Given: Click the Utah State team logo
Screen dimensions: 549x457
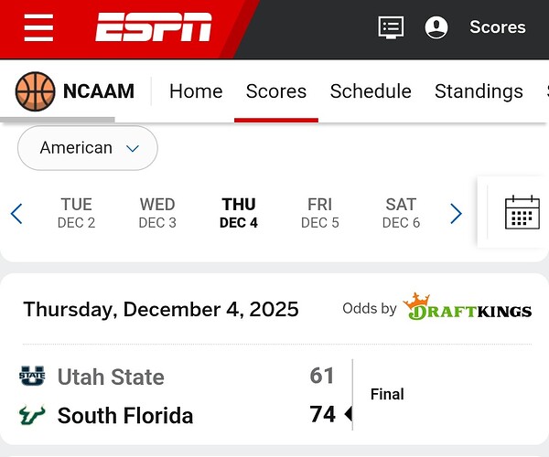Looking at the screenshot, I should click(x=32, y=376).
